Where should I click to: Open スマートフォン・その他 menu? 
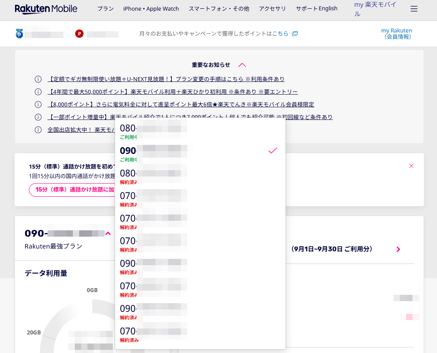pos(219,9)
